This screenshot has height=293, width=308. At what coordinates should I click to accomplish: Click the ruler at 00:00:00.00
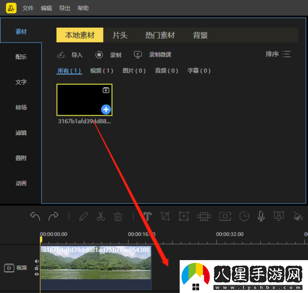pyautogui.click(x=53, y=234)
